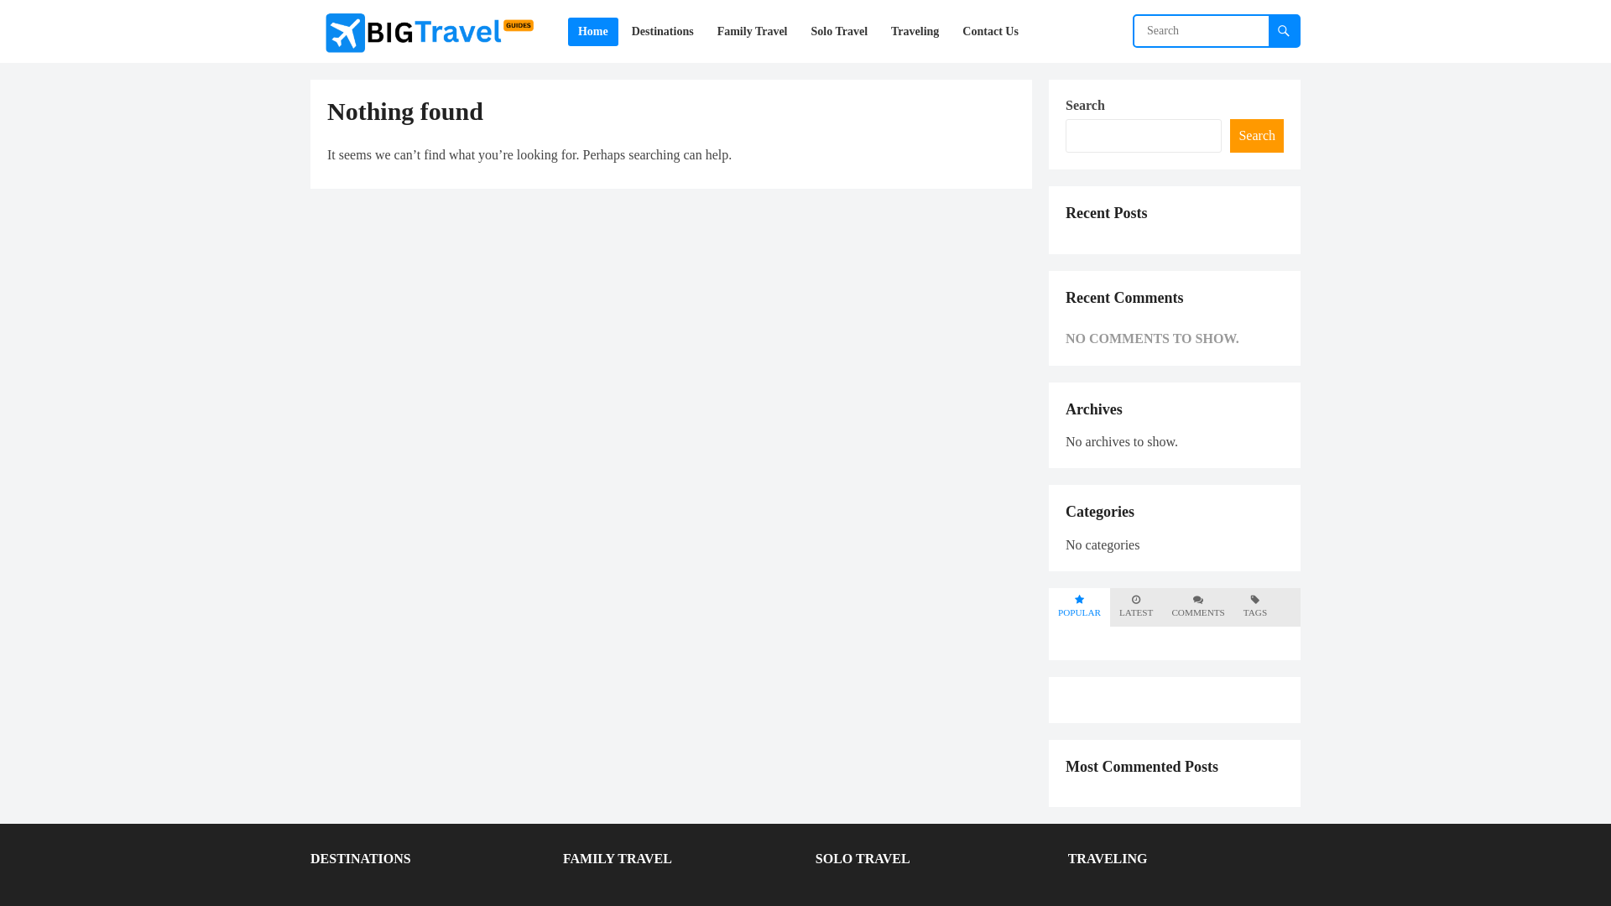Switch to the Tags tab
Screen dimensions: 1611x906
pos(1255,607)
